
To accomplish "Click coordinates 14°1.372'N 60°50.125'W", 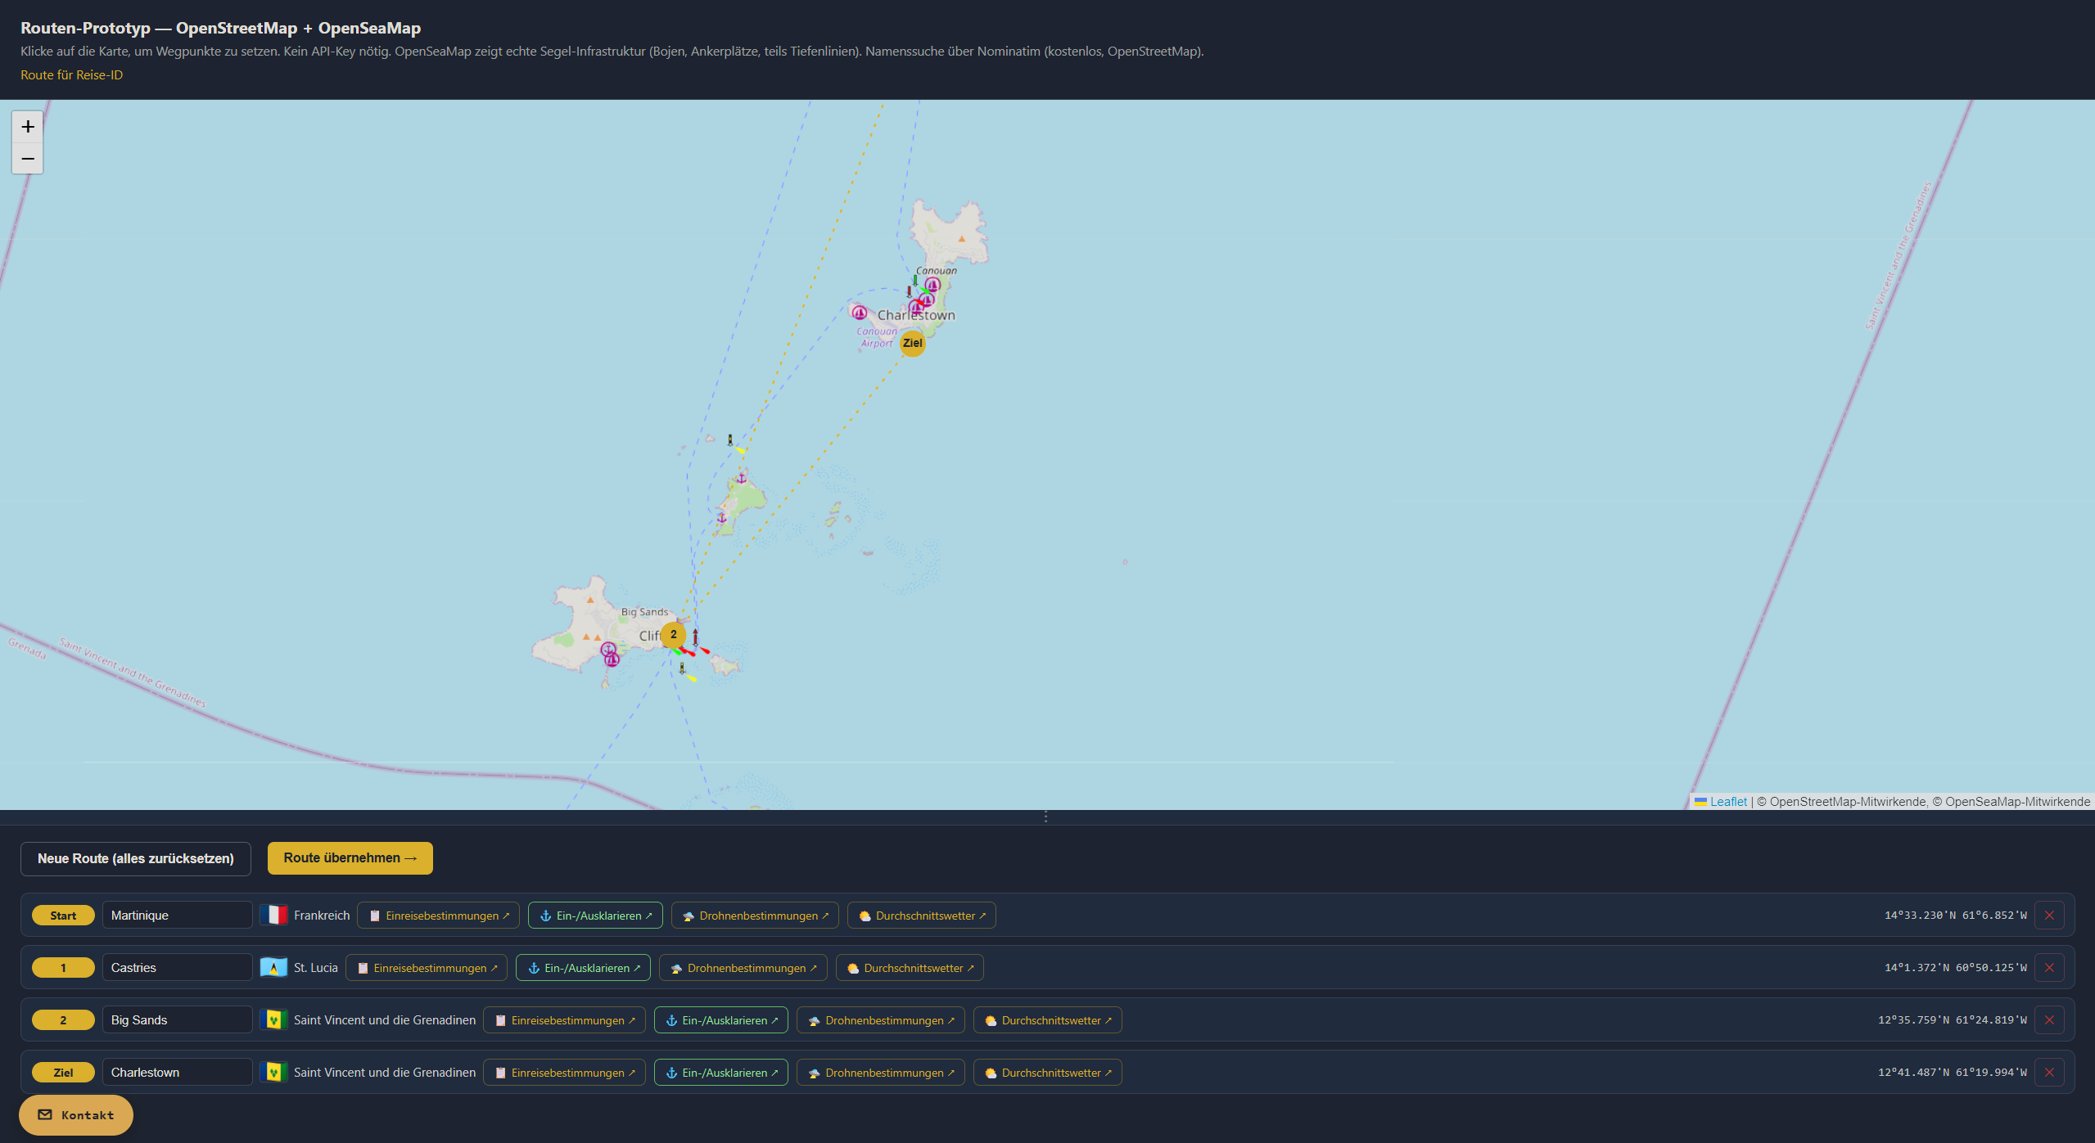I will tap(1955, 967).
